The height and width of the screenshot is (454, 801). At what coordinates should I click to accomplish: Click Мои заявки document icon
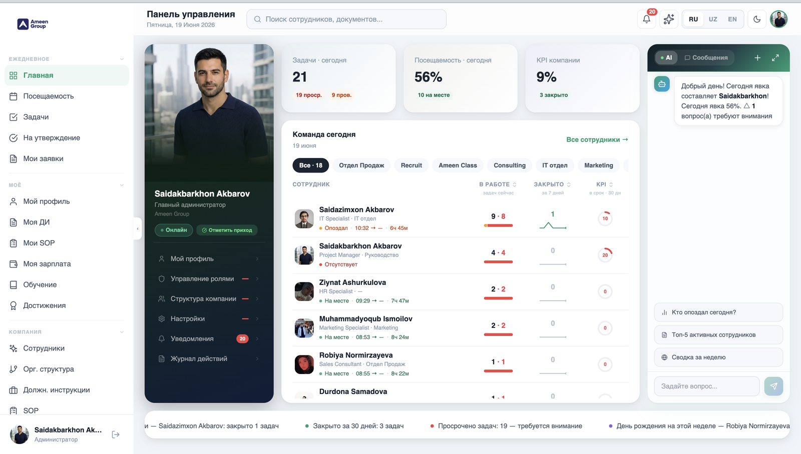click(x=14, y=158)
